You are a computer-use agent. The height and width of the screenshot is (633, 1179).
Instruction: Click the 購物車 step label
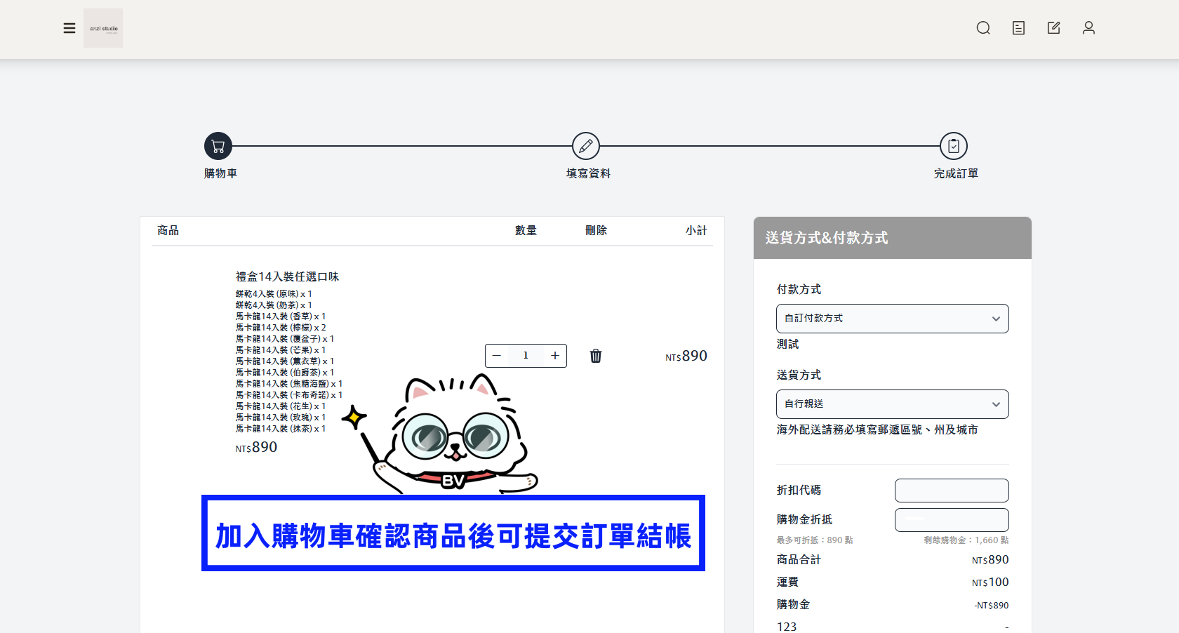pos(220,173)
